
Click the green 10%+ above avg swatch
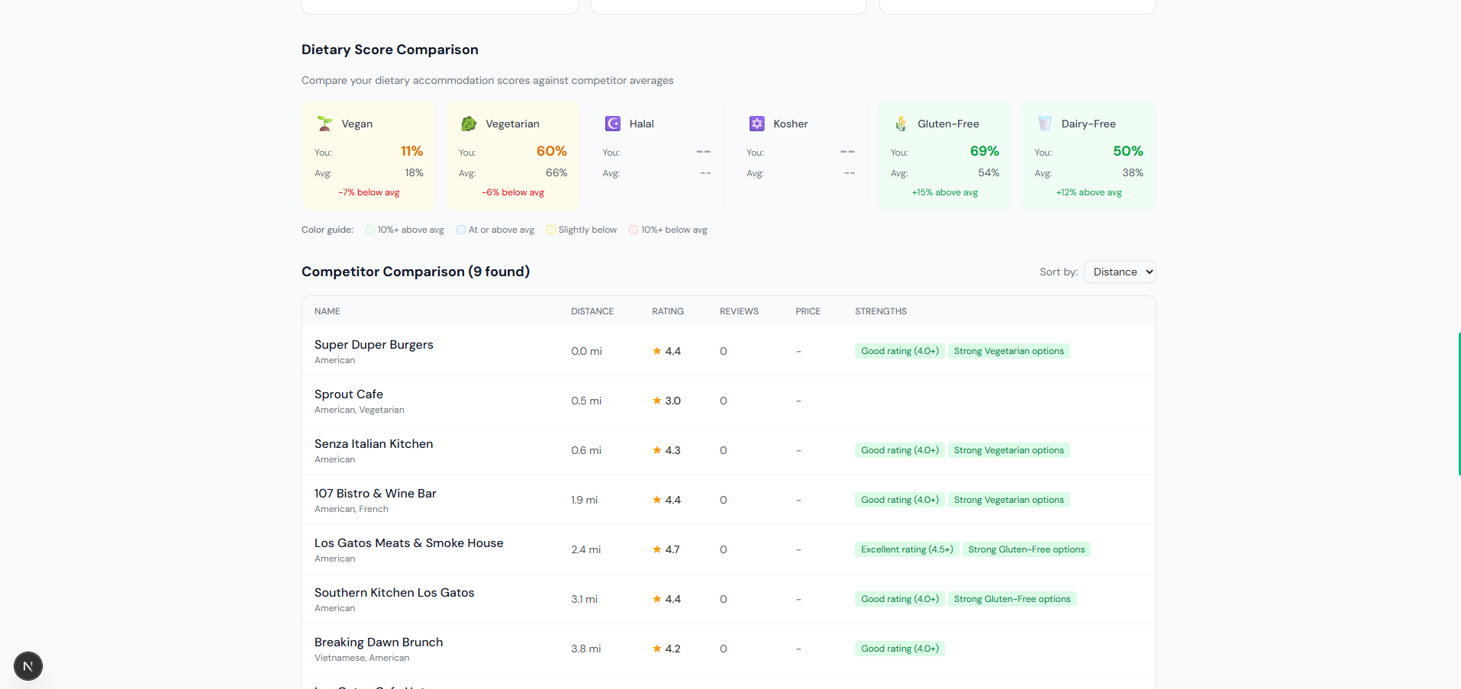click(370, 230)
